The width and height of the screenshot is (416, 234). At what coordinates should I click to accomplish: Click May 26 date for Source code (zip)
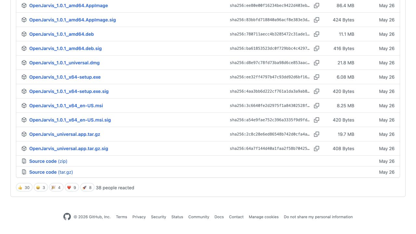[387, 161]
